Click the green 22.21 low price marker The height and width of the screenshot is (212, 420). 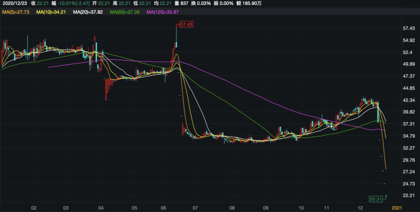376,200
